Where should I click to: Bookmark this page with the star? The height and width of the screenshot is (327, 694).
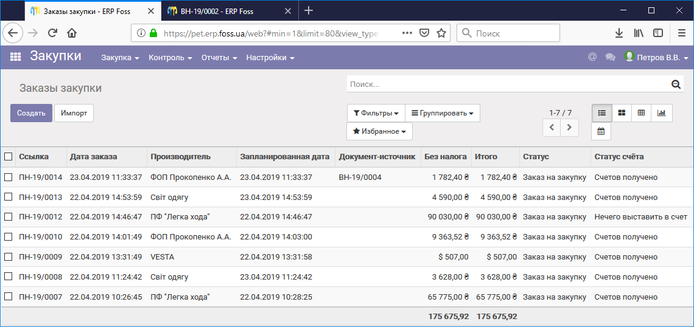coord(441,33)
